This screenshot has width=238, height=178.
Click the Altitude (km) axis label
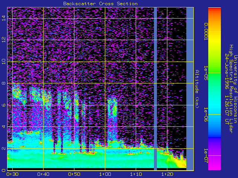[197, 89]
